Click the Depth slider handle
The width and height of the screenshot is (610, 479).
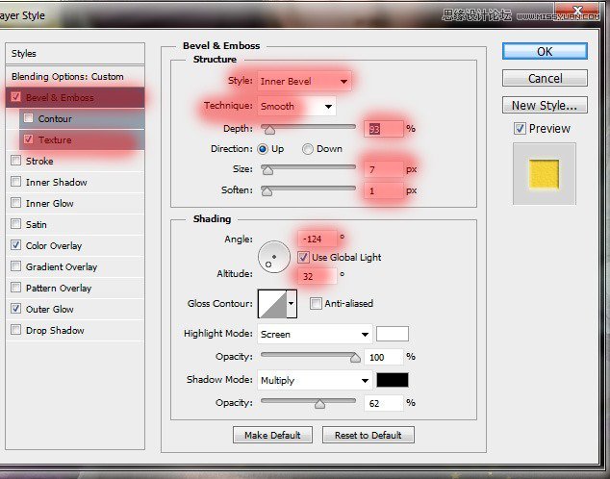point(269,130)
